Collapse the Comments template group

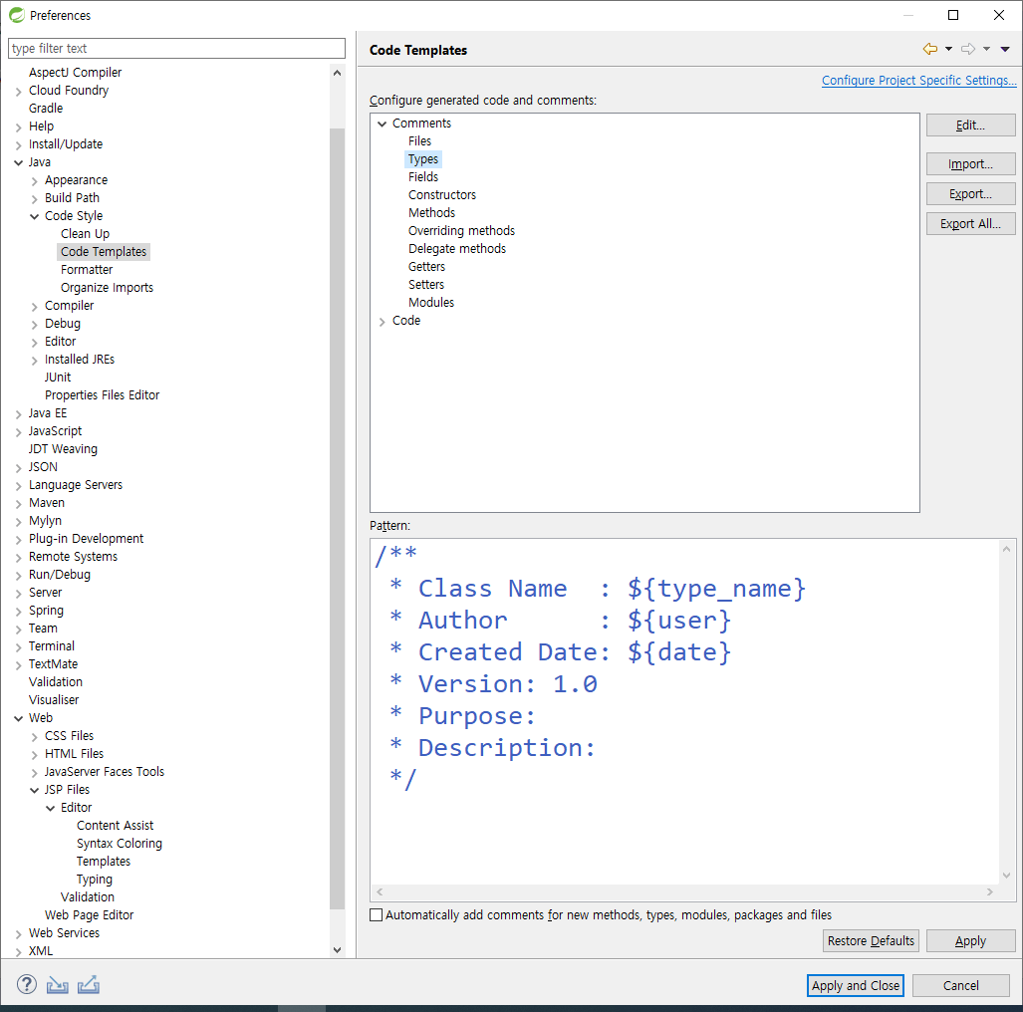(383, 124)
